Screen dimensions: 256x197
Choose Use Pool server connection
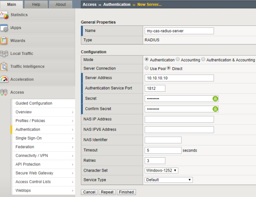[x=147, y=68]
